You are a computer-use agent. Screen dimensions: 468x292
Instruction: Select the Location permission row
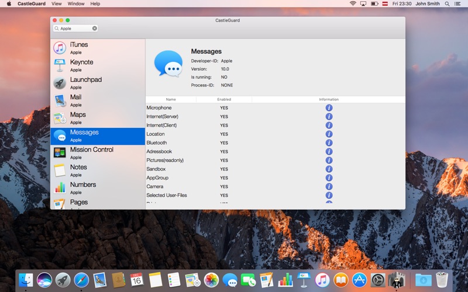275,134
